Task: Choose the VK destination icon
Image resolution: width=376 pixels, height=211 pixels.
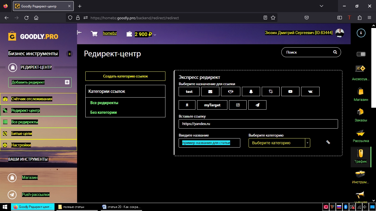Action: coord(310,91)
